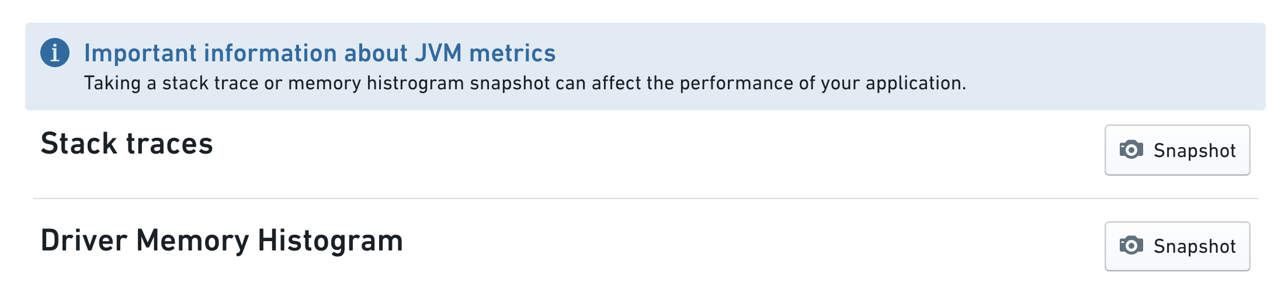Click the Snapshot label beside Driver Memory Histogram

click(1195, 246)
